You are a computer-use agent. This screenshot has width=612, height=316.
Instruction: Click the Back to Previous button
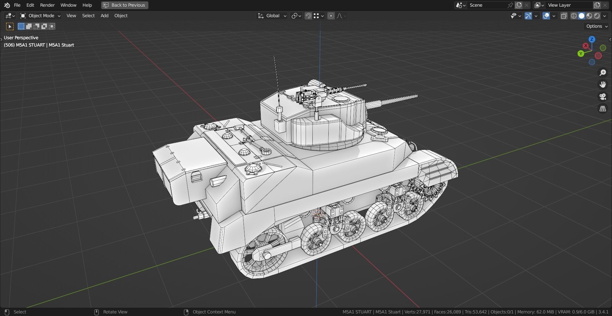pyautogui.click(x=125, y=5)
